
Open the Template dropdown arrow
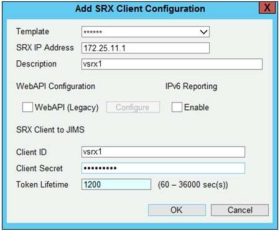click(203, 32)
